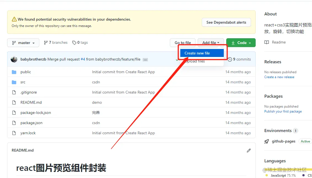Click the package.json file icon
312x178 pixels.
point(14,123)
